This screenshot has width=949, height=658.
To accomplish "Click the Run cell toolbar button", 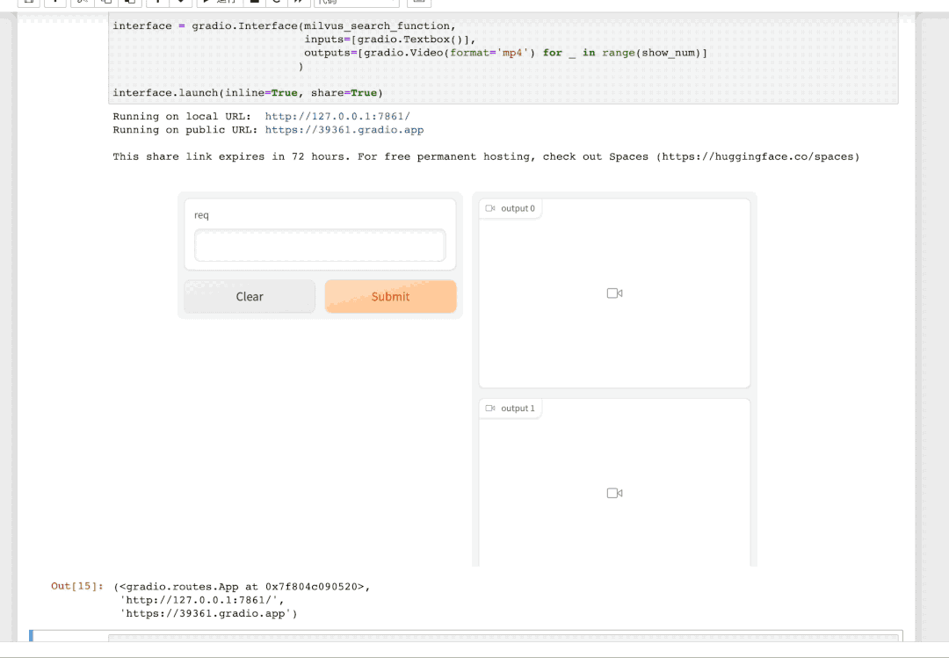I will point(218,3).
